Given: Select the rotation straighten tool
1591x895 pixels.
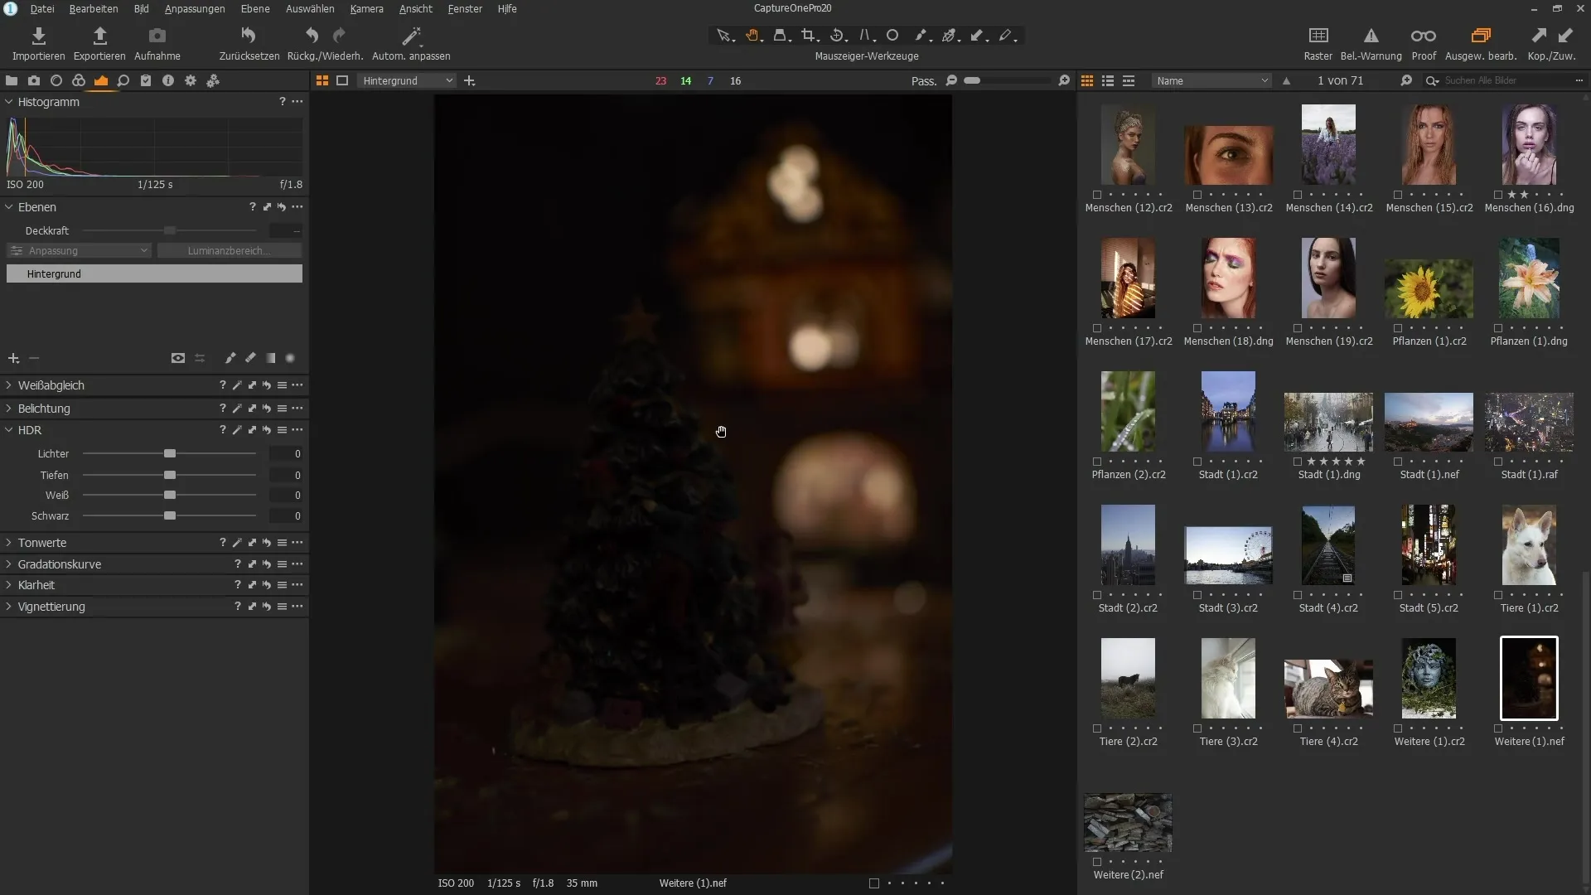Looking at the screenshot, I should click(837, 36).
